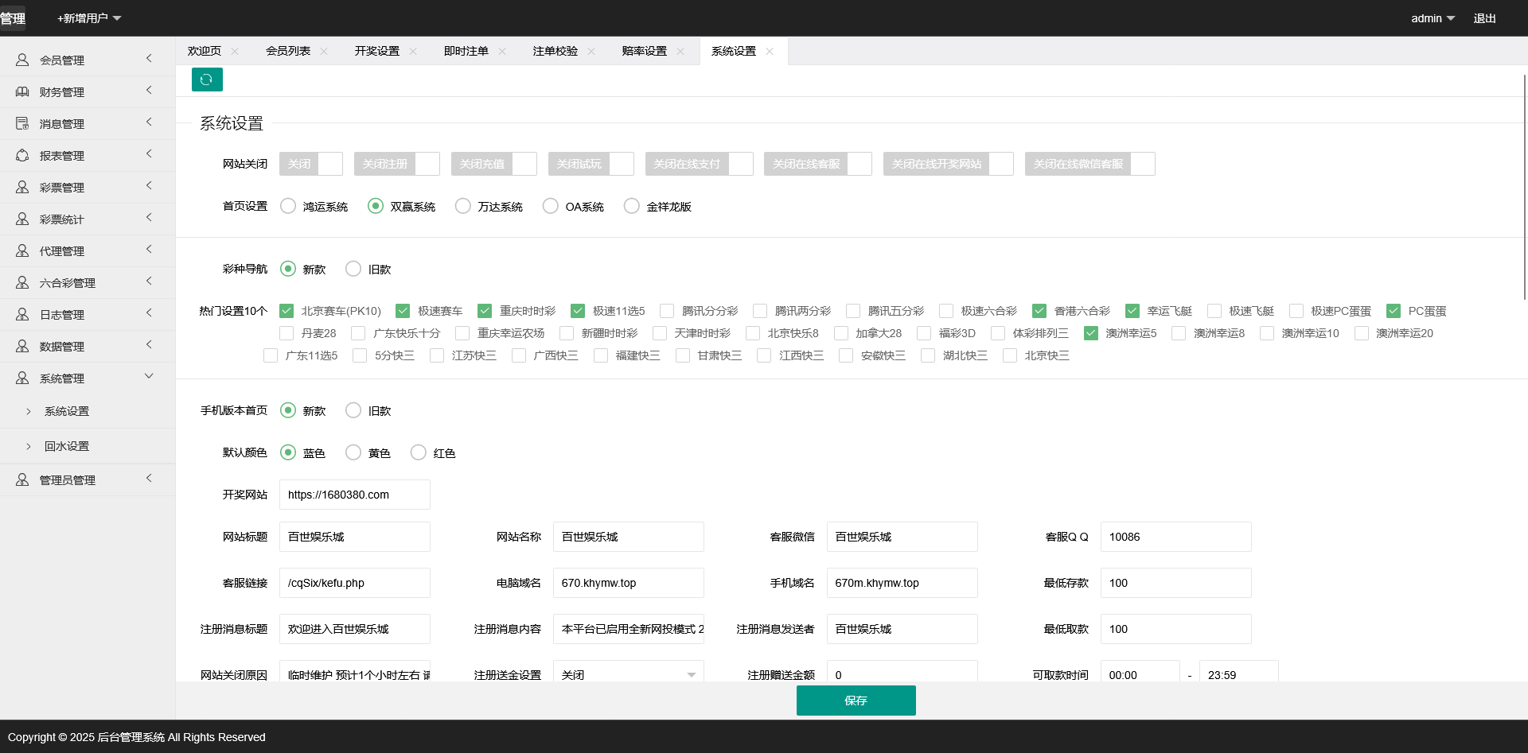
Task: Expand the admin account menu
Action: click(1431, 17)
